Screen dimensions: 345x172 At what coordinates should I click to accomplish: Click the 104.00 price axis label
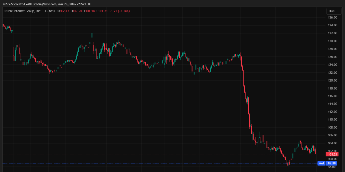tap(332, 143)
